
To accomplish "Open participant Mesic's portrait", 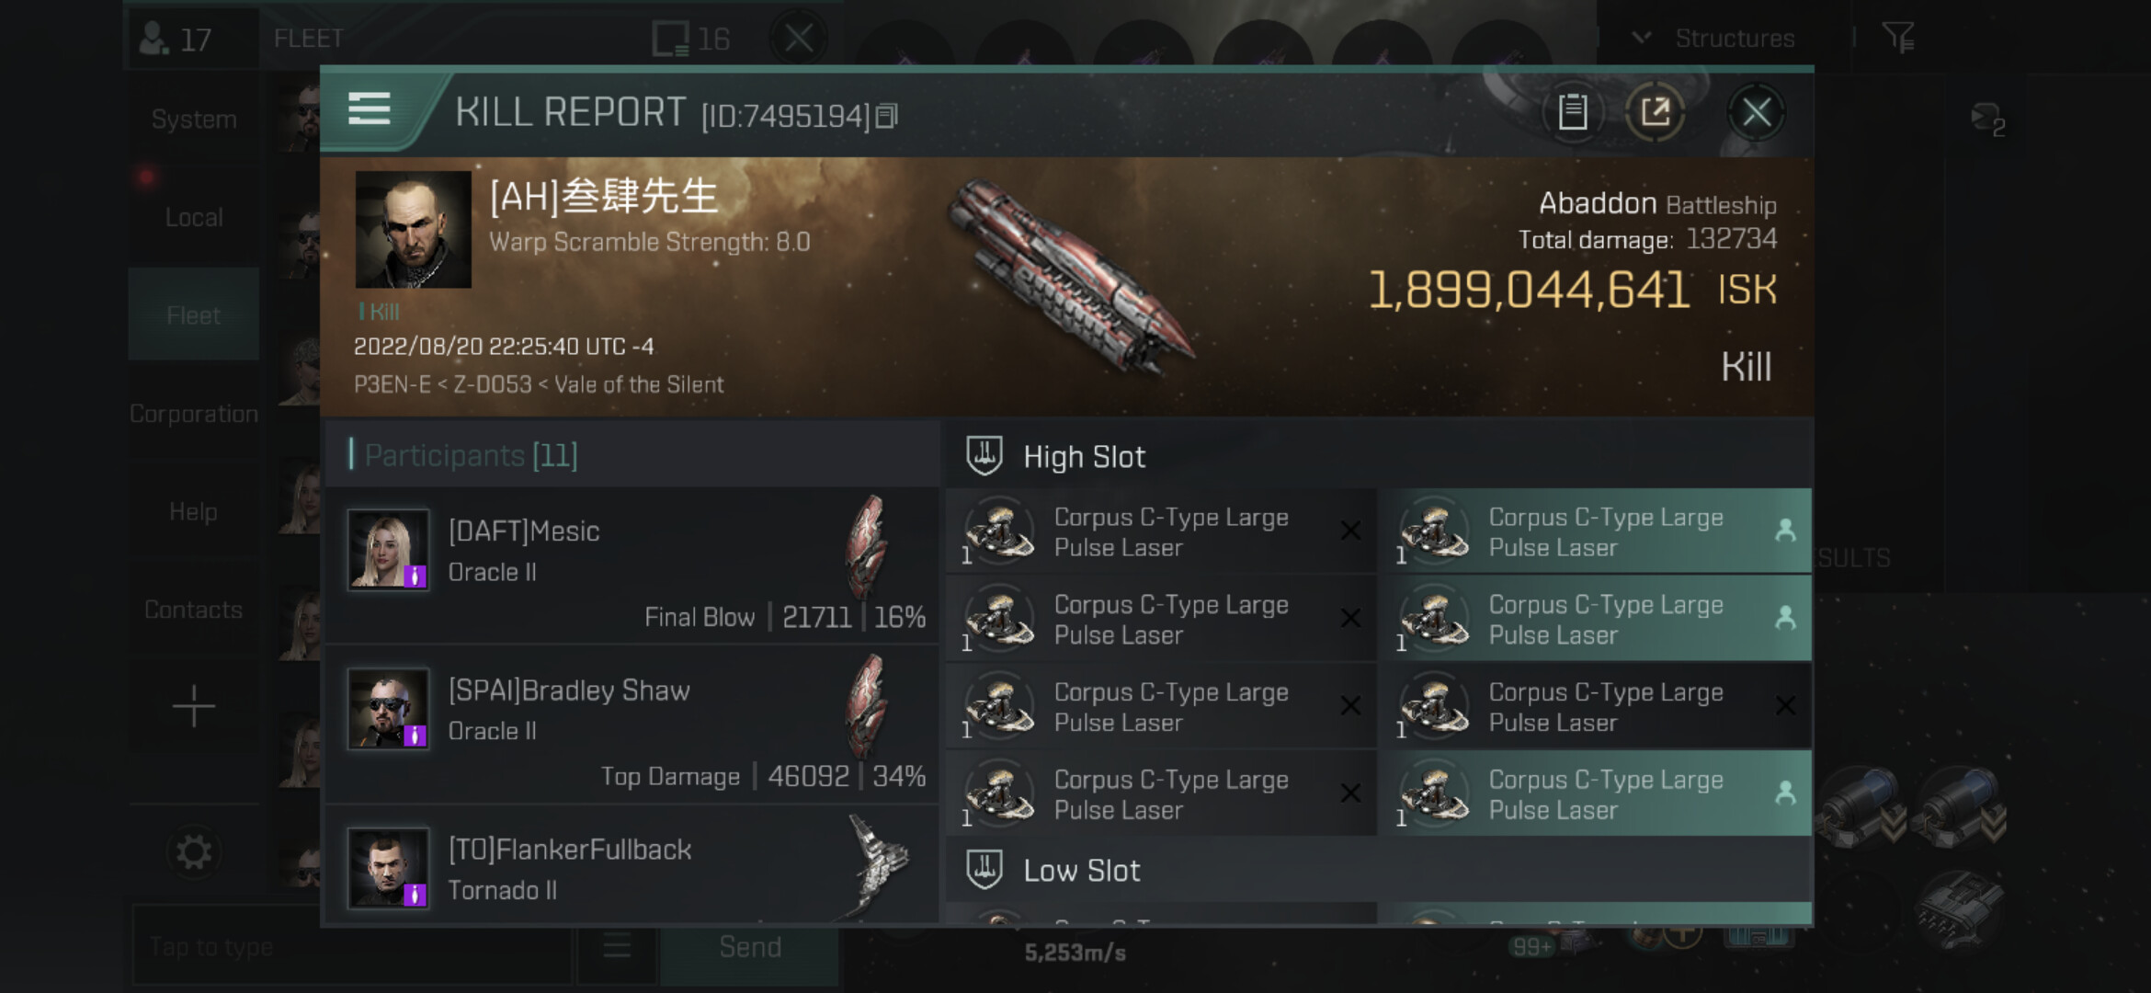I will click(388, 549).
